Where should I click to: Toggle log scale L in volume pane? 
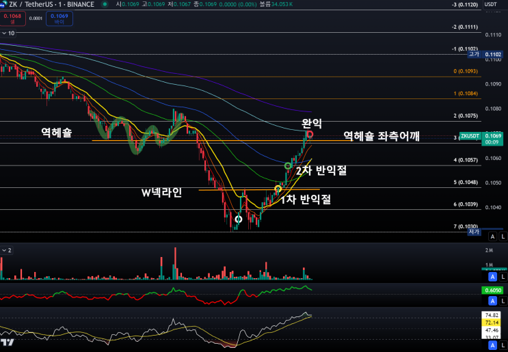coord(503,277)
